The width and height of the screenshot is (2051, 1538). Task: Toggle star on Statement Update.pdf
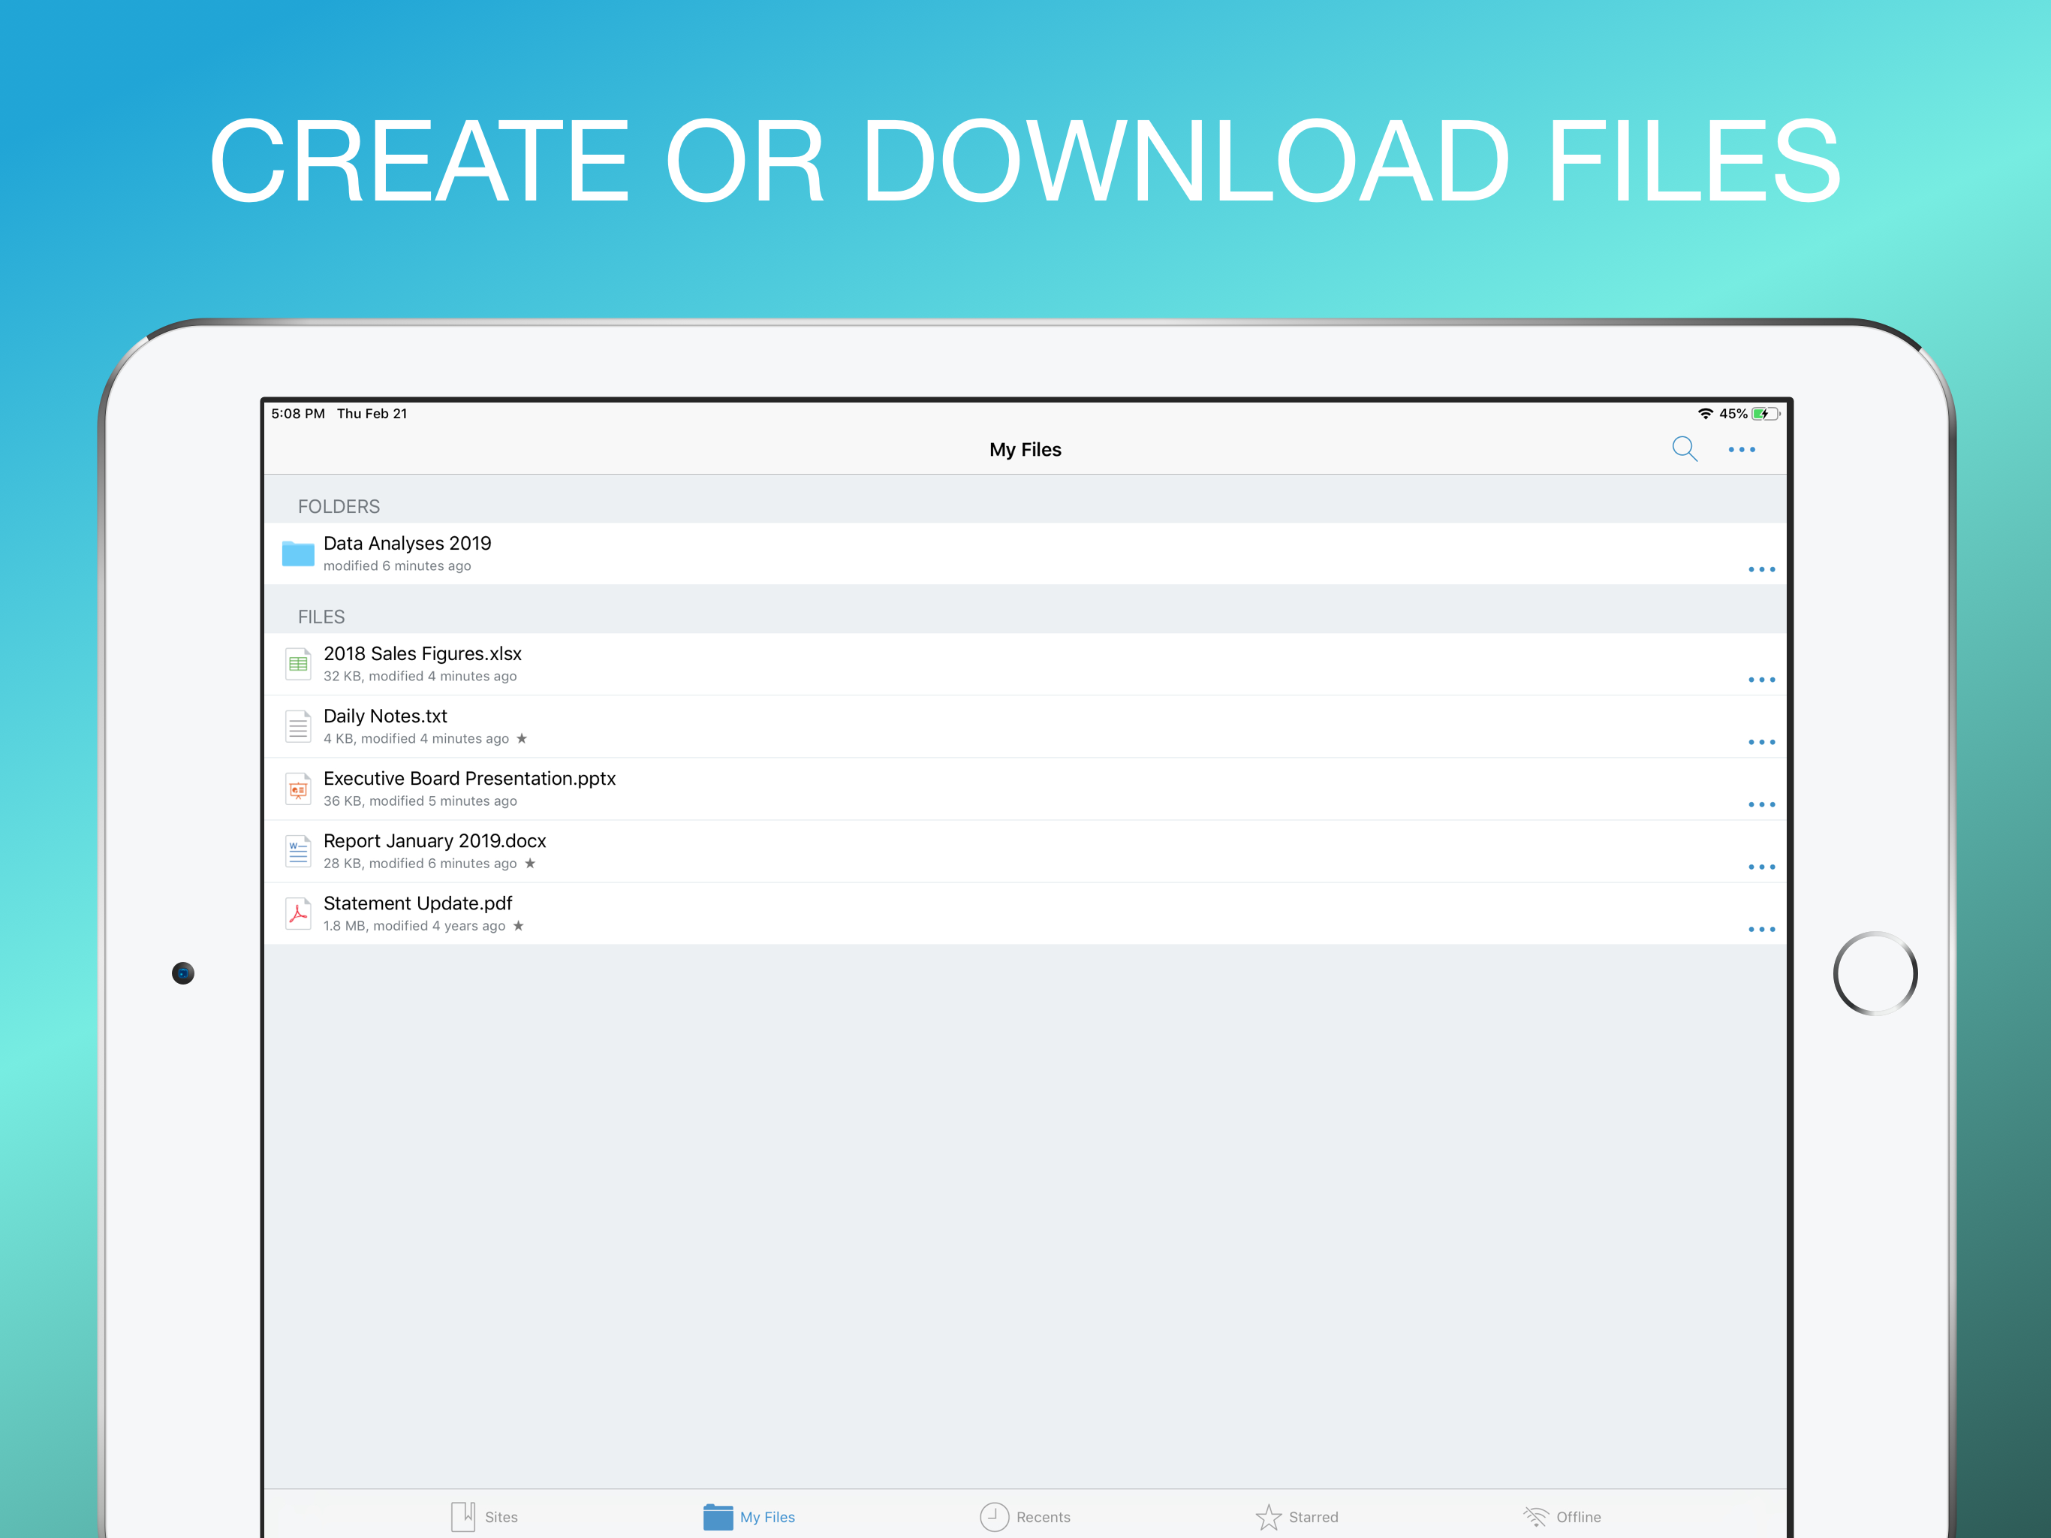pyautogui.click(x=518, y=926)
